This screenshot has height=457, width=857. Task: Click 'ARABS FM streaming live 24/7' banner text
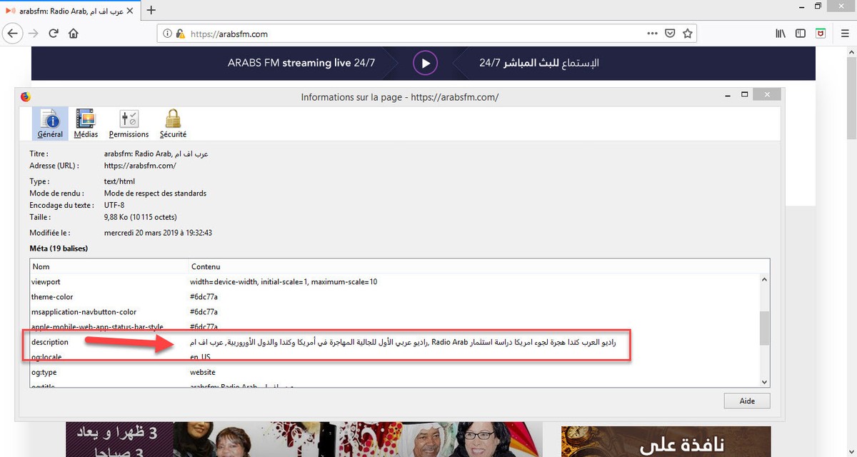tap(301, 63)
